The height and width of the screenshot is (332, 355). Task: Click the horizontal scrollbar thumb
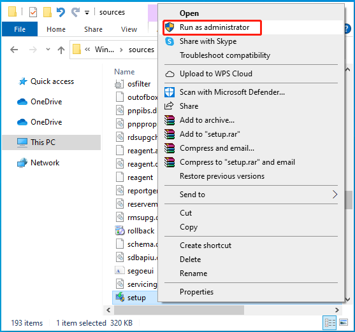(x=179, y=310)
